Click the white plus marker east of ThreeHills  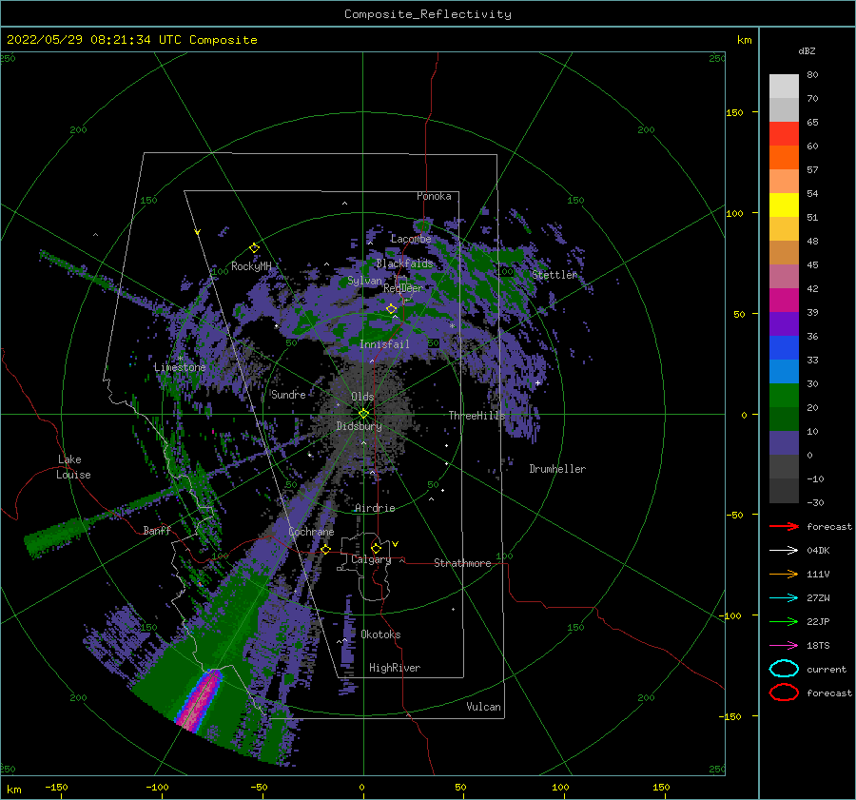tap(537, 382)
